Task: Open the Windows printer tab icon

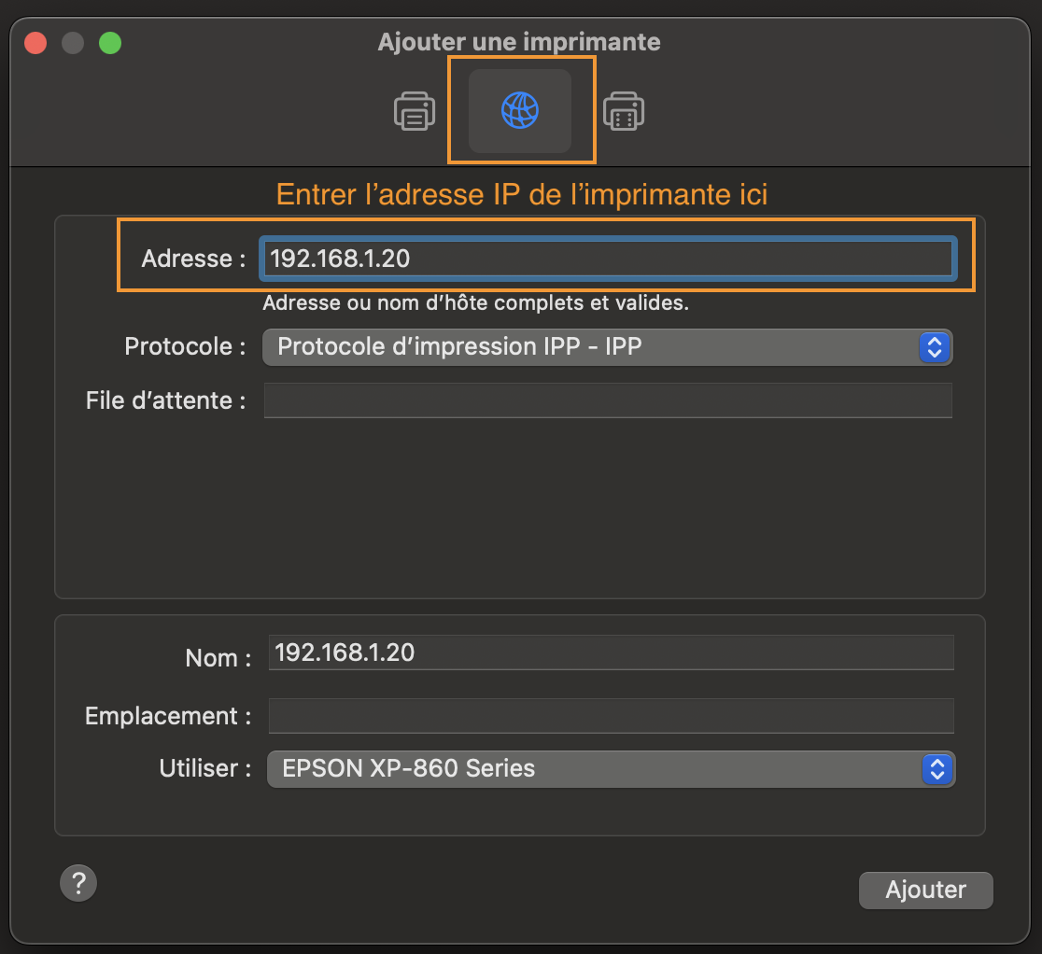Action: coord(624,111)
